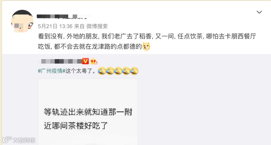Open the #广州疫情# hashtag topic
Viewport: 271px width, 145px height.
52,71
